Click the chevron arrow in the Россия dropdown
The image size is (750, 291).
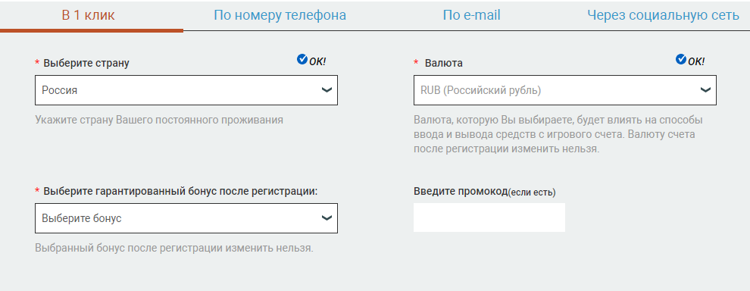point(327,89)
